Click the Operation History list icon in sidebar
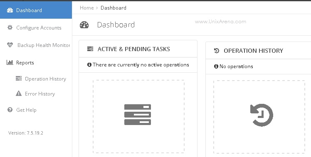Image resolution: width=311 pixels, height=157 pixels. (x=19, y=78)
